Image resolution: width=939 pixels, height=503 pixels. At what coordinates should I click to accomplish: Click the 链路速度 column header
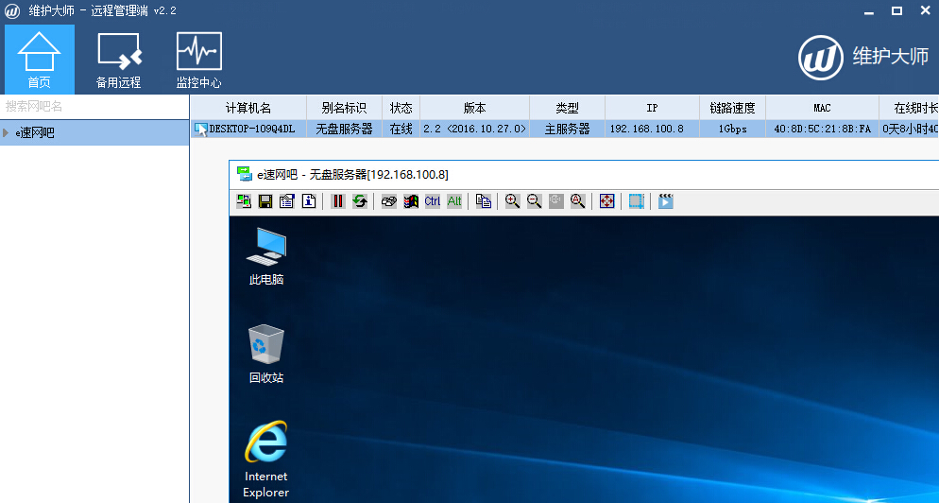click(x=732, y=108)
